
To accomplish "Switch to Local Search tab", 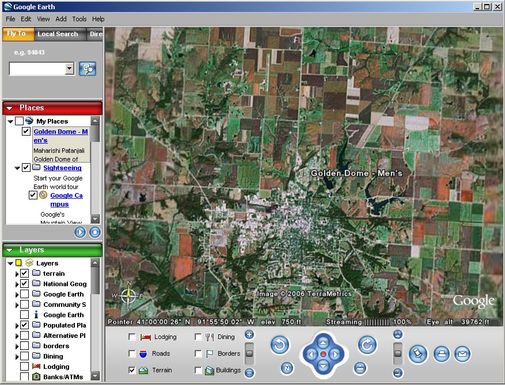I will (x=60, y=34).
